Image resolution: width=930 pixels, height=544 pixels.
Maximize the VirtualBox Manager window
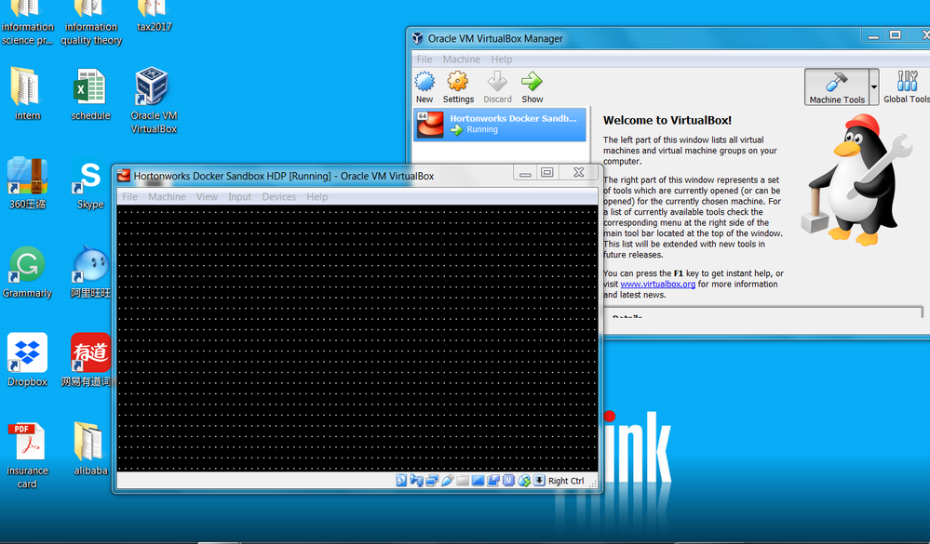pyautogui.click(x=896, y=35)
